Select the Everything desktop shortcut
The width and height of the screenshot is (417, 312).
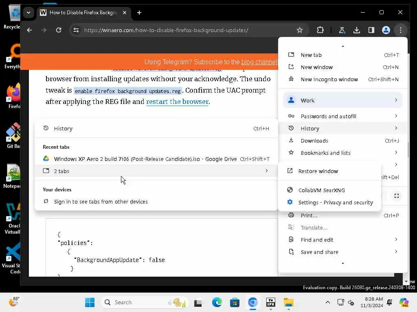pos(13,56)
